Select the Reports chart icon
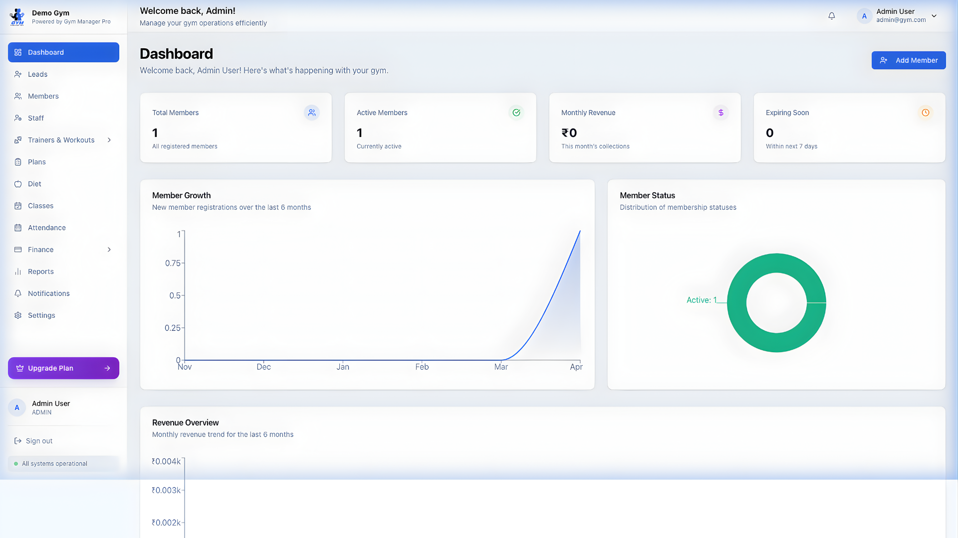Image resolution: width=958 pixels, height=538 pixels. tap(18, 271)
